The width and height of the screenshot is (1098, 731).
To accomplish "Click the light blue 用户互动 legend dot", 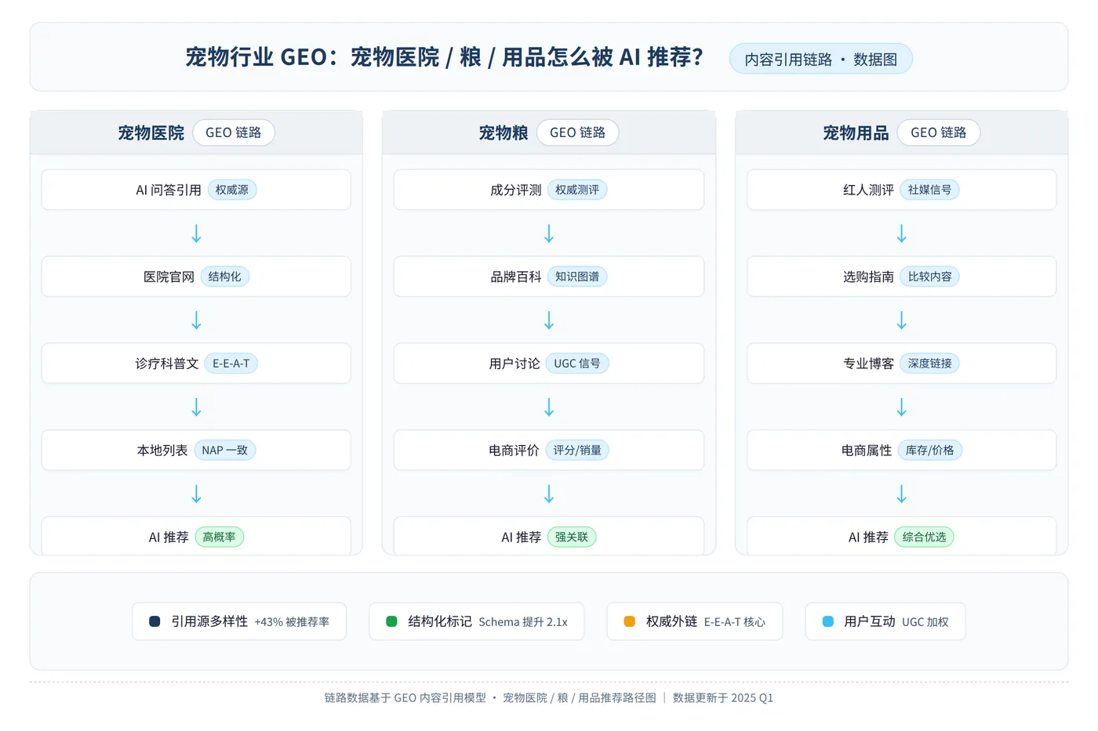I will pos(827,621).
